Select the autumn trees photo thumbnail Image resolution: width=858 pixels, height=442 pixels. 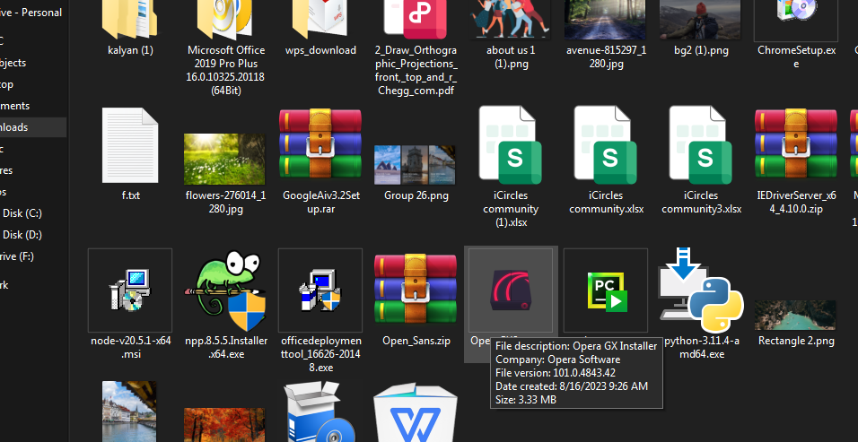(224, 424)
